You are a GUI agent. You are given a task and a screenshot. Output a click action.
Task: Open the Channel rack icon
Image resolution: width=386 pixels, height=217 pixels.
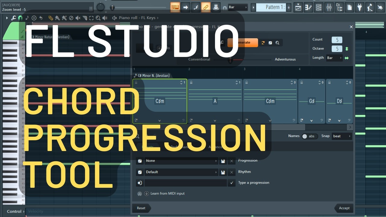319,7
